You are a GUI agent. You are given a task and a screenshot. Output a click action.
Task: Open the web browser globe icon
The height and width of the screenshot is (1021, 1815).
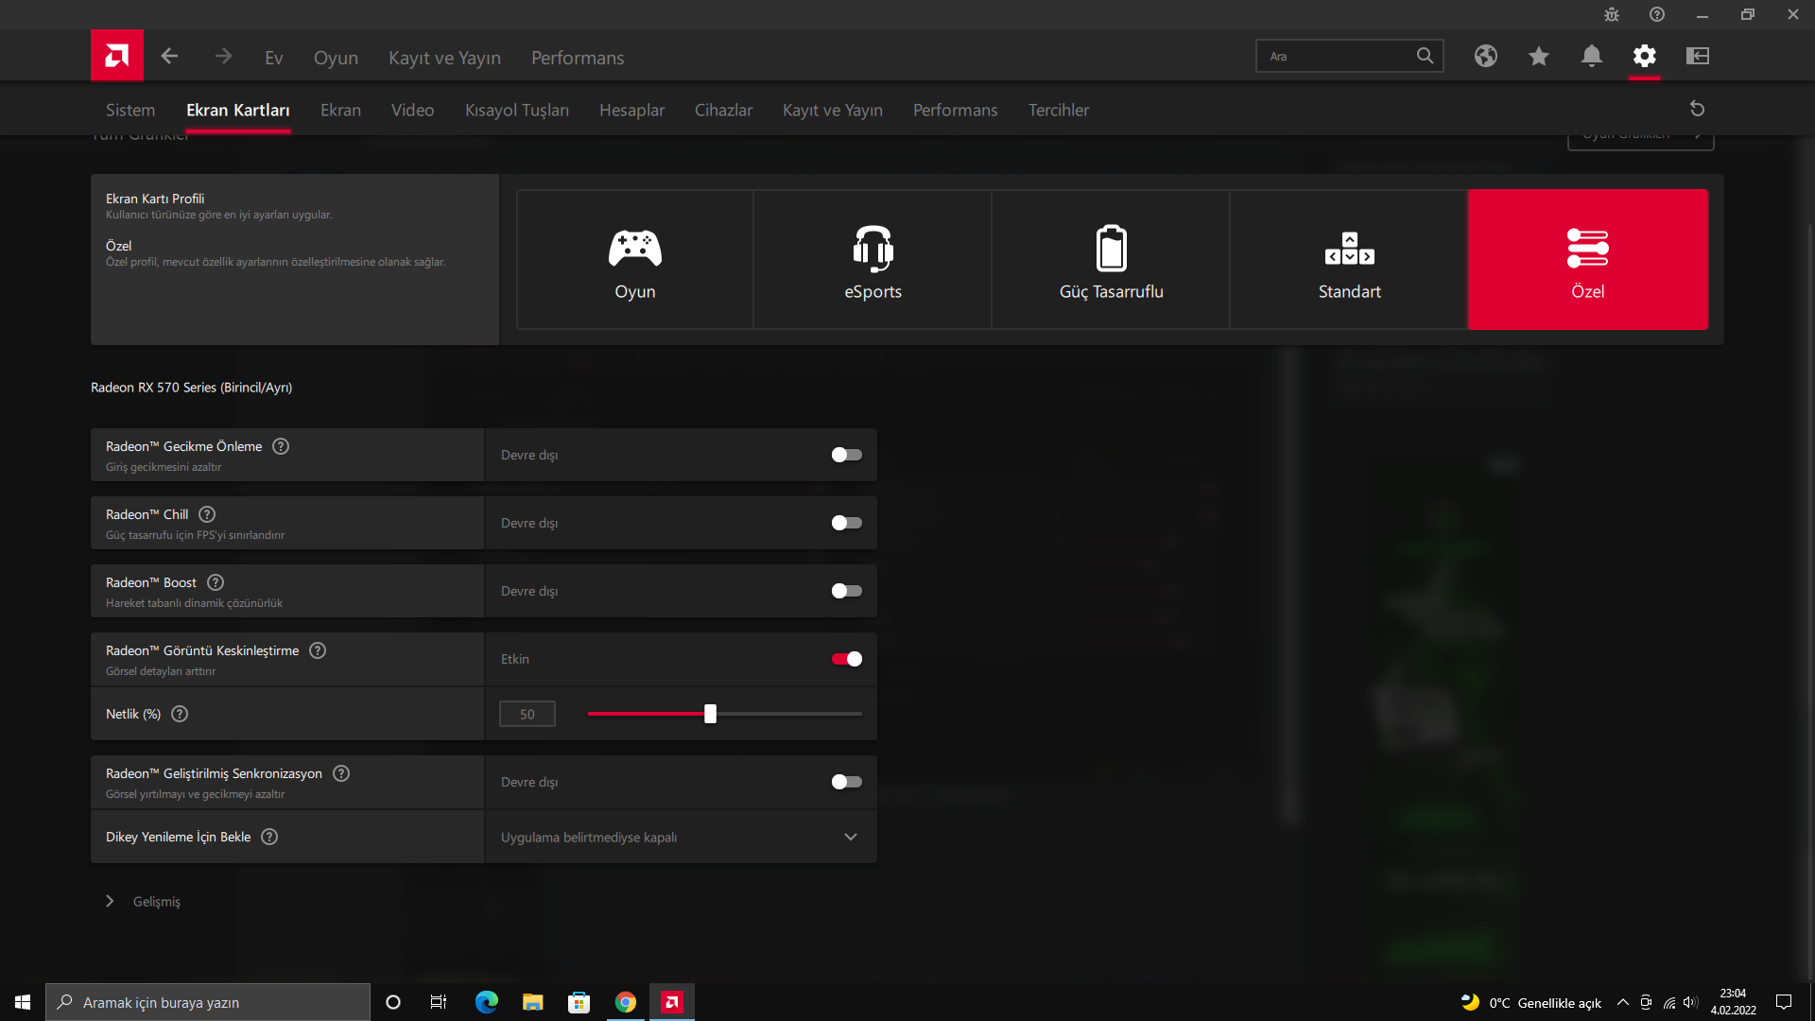[1485, 57]
